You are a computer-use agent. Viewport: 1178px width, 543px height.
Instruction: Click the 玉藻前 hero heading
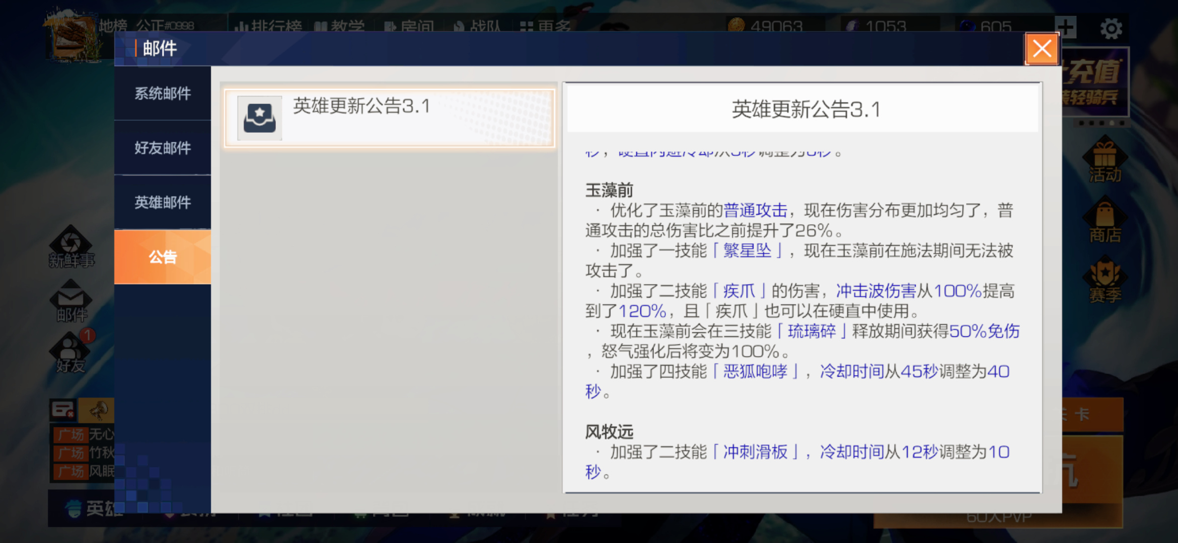click(x=609, y=190)
